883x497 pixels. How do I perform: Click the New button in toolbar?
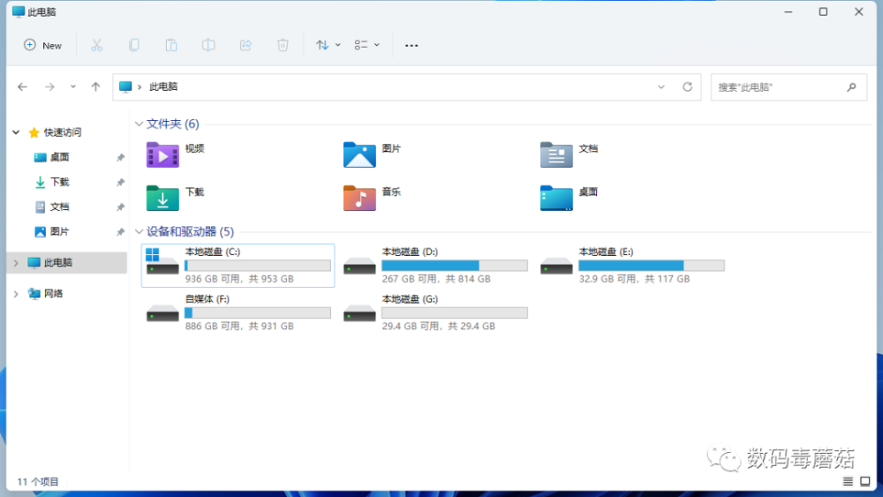tap(42, 45)
